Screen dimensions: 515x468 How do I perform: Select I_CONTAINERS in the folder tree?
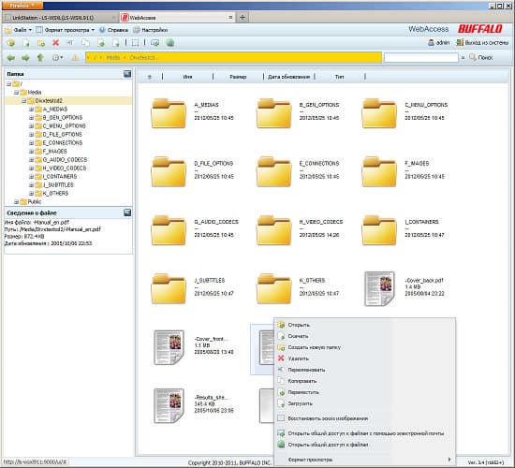coord(60,176)
